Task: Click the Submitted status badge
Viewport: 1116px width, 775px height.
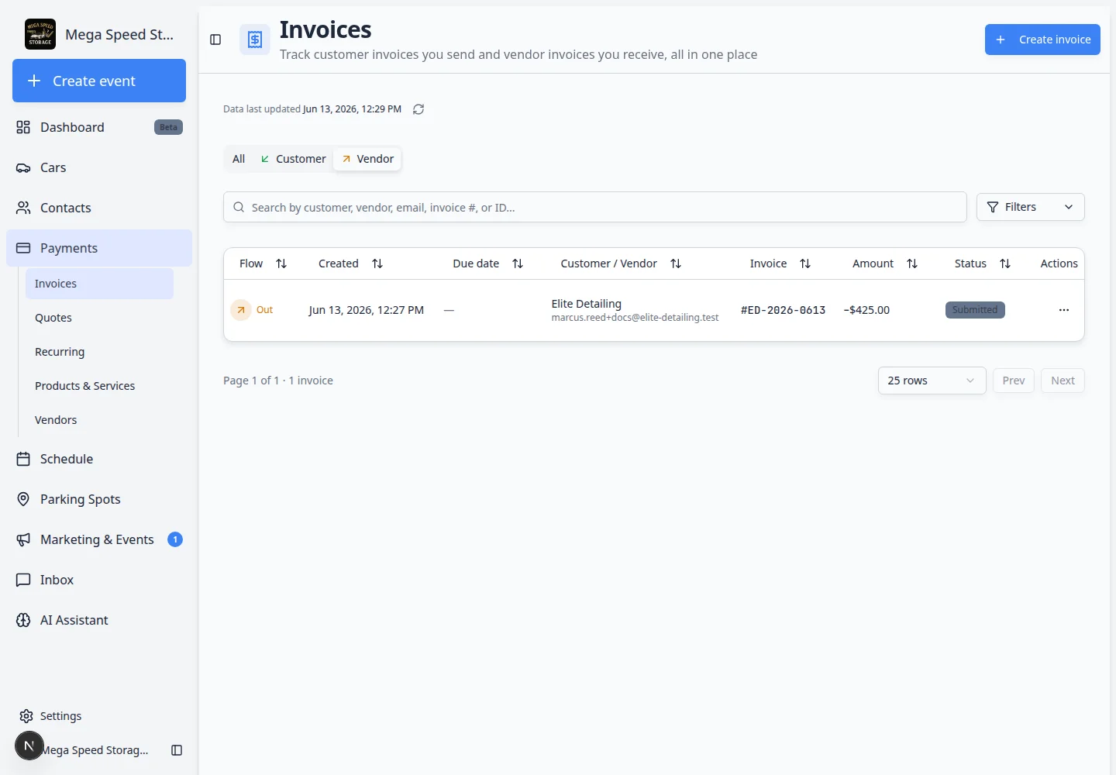Action: pos(975,310)
